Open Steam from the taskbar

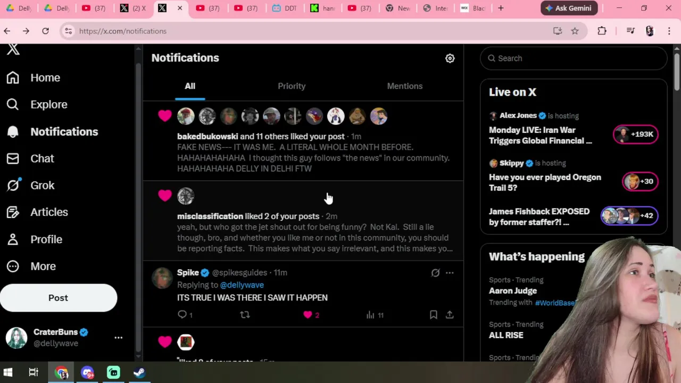click(139, 372)
